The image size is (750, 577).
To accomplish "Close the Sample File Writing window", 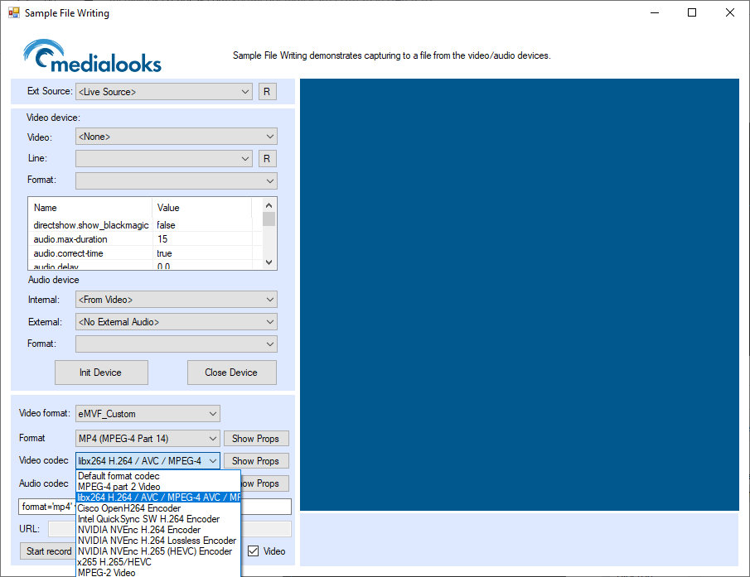I will tap(730, 13).
